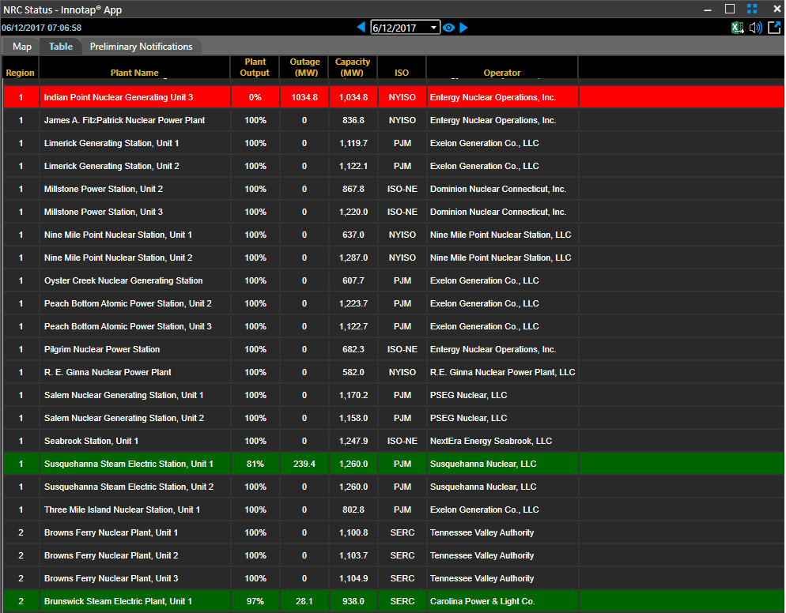Image resolution: width=786 pixels, height=613 pixels.
Task: Select Millstone Power Station, Unit 3
Action: pyautogui.click(x=104, y=212)
